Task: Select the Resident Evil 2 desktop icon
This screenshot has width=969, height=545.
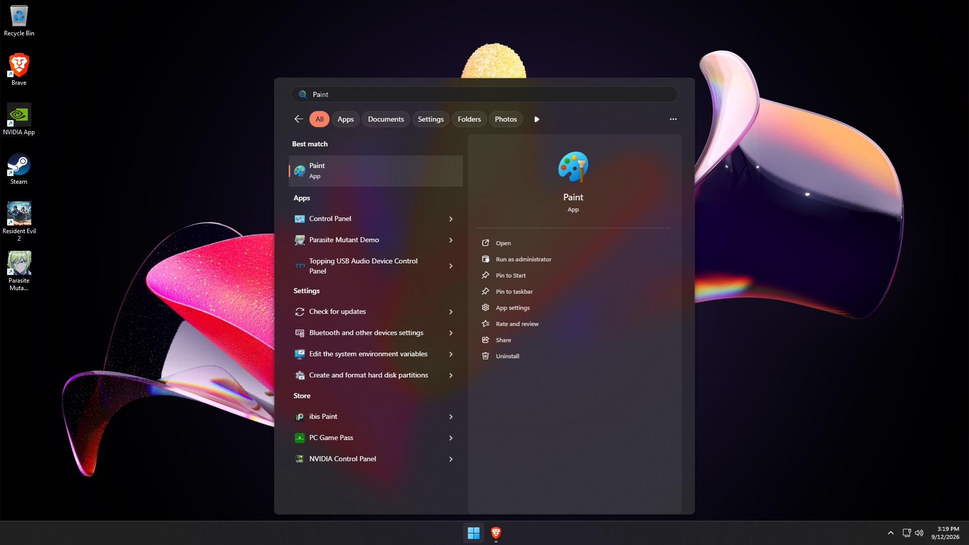Action: tap(19, 222)
